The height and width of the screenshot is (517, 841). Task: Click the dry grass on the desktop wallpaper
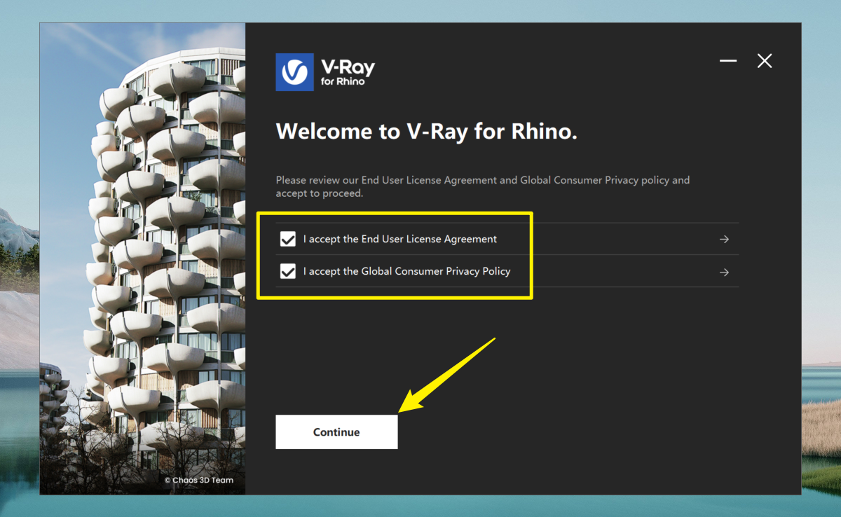[820, 434]
